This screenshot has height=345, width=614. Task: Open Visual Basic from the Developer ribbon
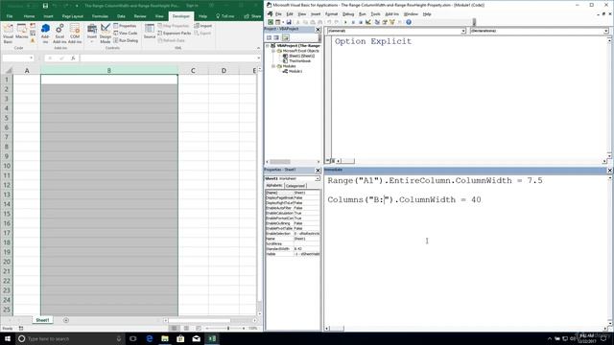[8, 34]
